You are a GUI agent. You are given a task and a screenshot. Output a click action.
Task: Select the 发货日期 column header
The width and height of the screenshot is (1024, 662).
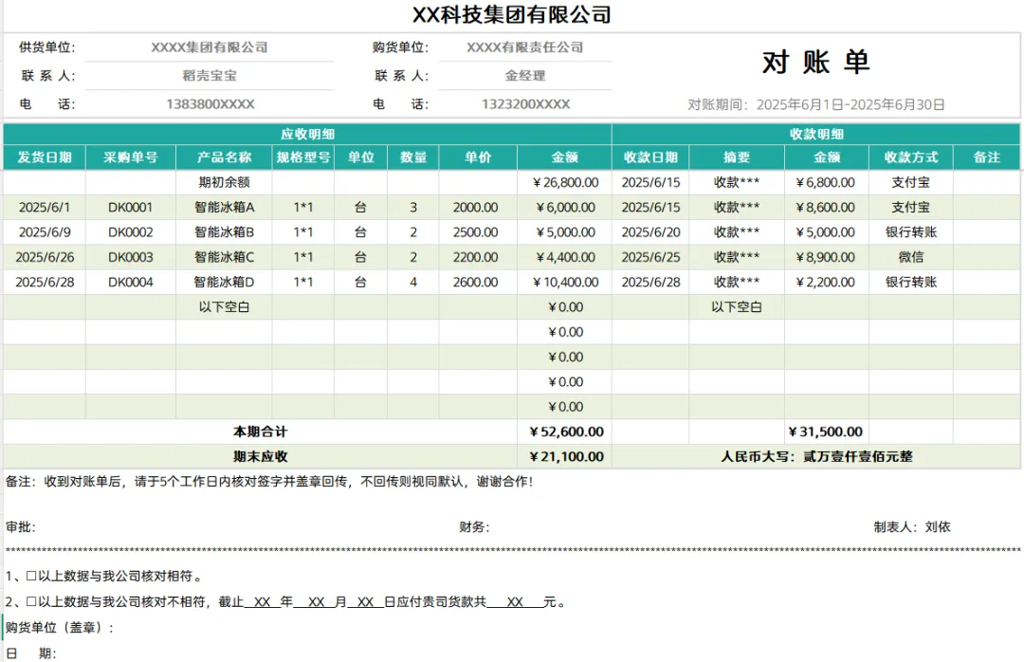[x=45, y=157]
